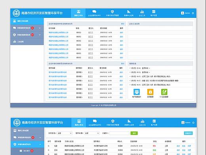206x155 pixels.
Task: Open the highlighted workbench tab in the top page header
Action: [78, 13]
